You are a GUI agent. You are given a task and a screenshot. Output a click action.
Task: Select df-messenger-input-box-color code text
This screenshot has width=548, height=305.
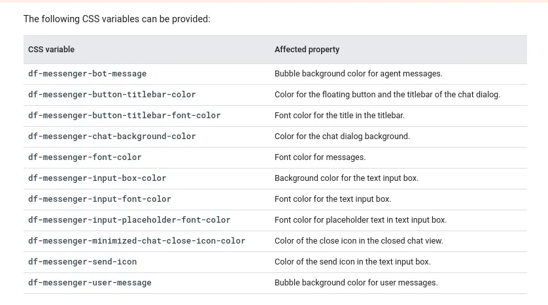pyautogui.click(x=97, y=178)
